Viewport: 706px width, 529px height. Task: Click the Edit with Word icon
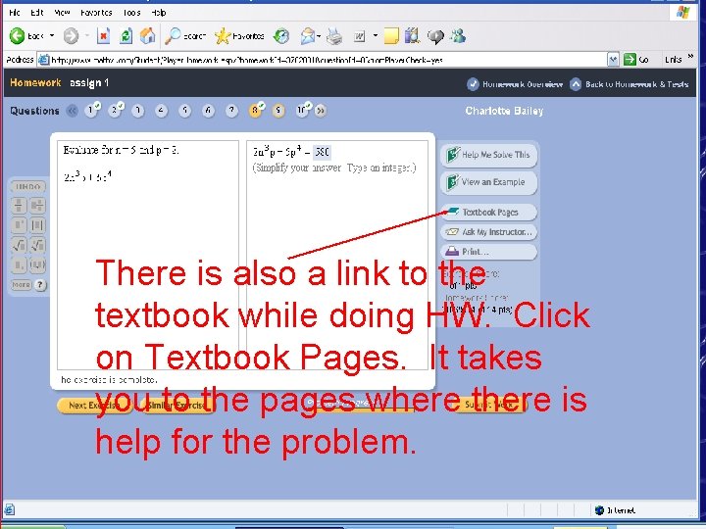359,36
